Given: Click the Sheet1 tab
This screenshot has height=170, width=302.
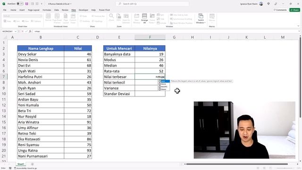Looking at the screenshot, I should (21, 164).
